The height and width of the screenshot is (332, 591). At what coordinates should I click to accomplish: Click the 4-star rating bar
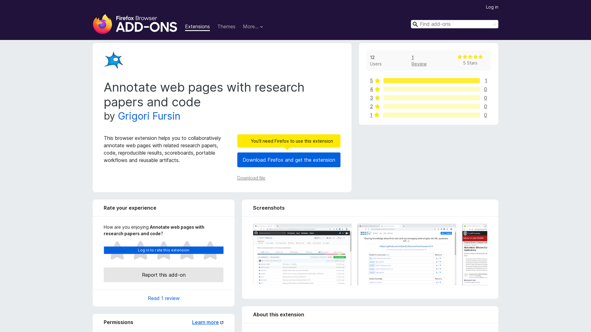[431, 89]
